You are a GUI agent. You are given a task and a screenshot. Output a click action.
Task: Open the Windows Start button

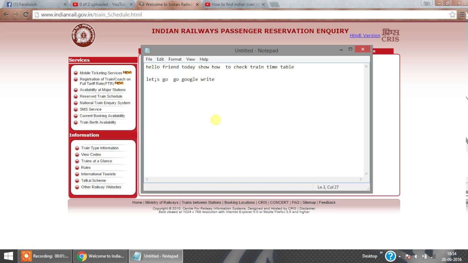pos(8,256)
